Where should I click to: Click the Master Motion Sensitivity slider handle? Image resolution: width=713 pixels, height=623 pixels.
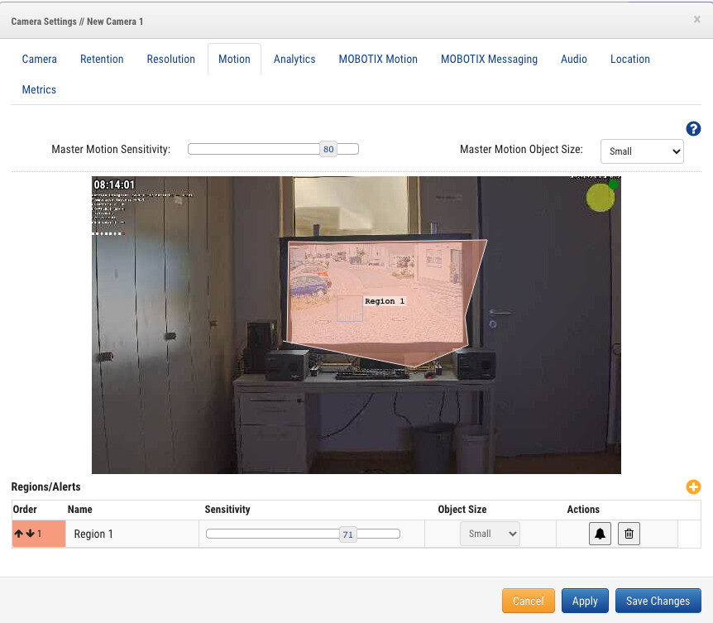click(x=328, y=150)
